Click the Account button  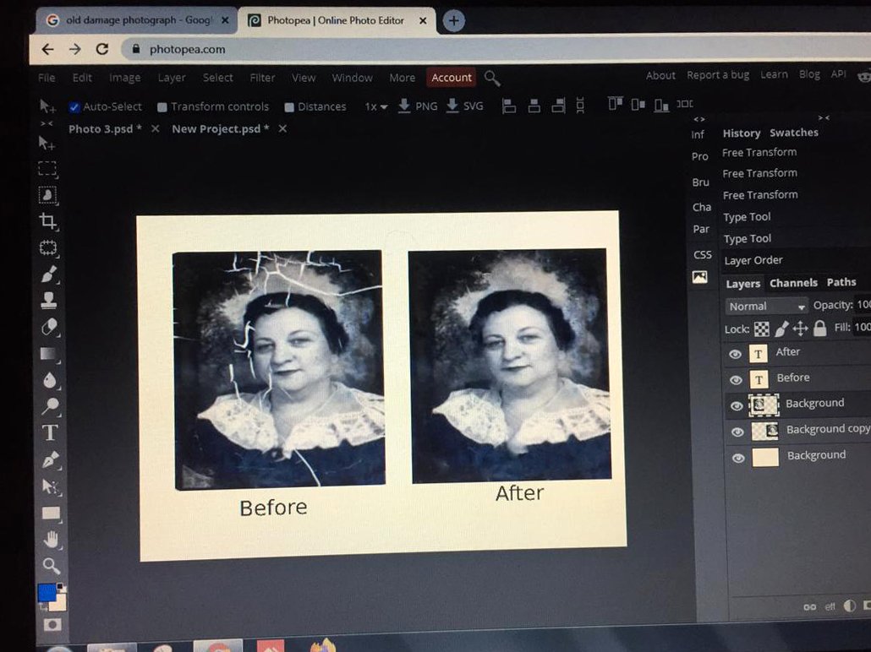point(451,78)
